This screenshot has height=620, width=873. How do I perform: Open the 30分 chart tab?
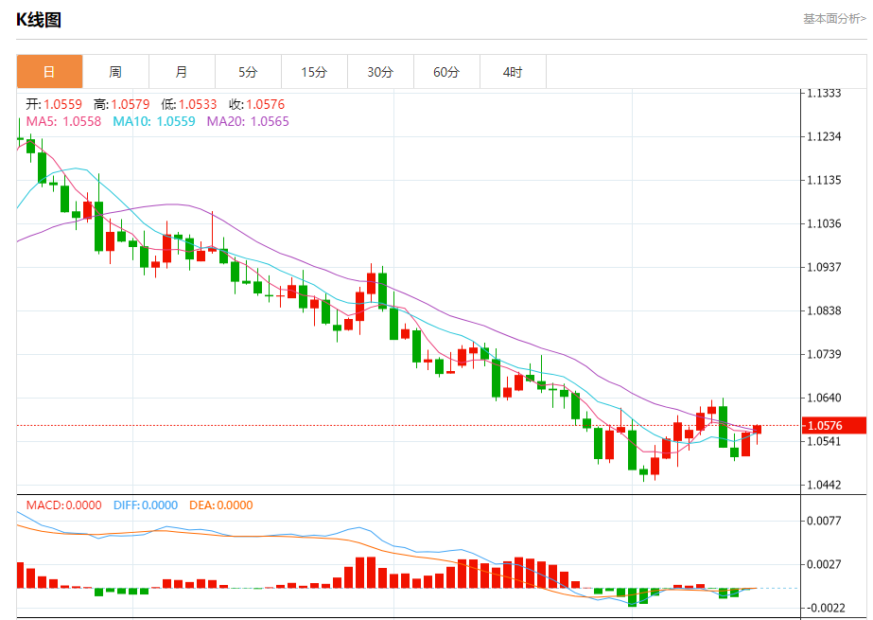[380, 71]
